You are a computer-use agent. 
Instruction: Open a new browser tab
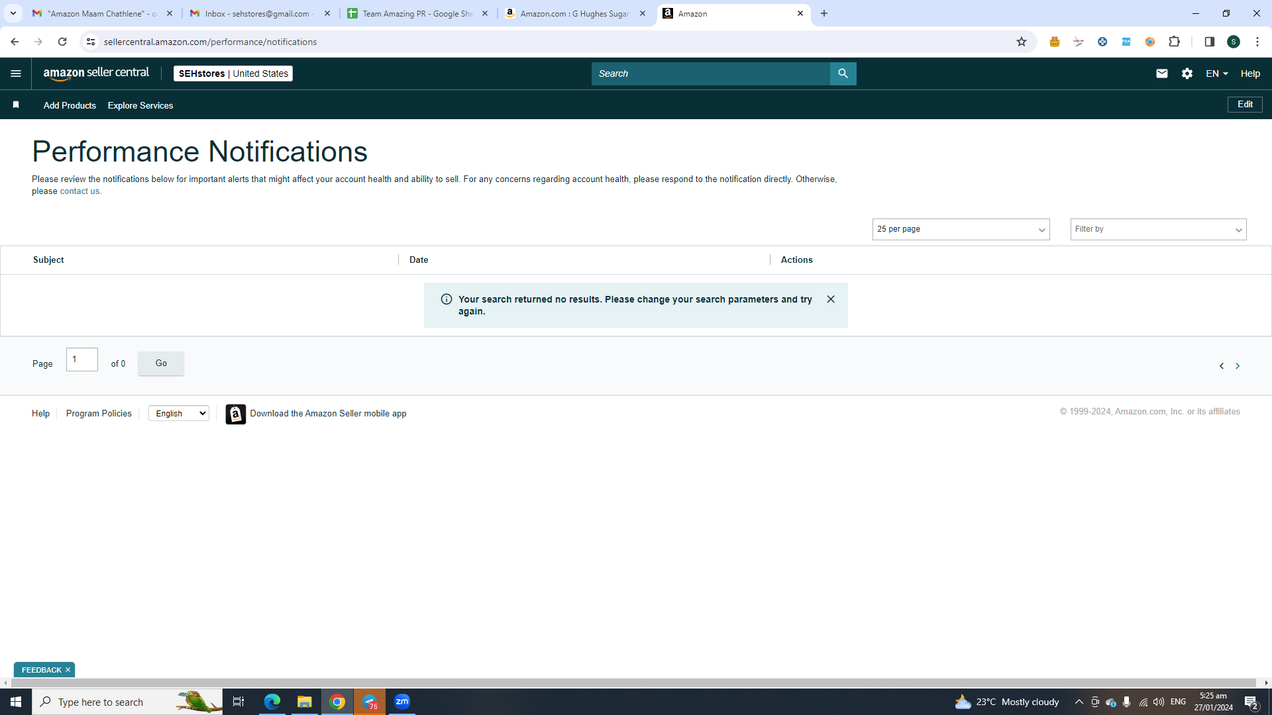tap(824, 13)
